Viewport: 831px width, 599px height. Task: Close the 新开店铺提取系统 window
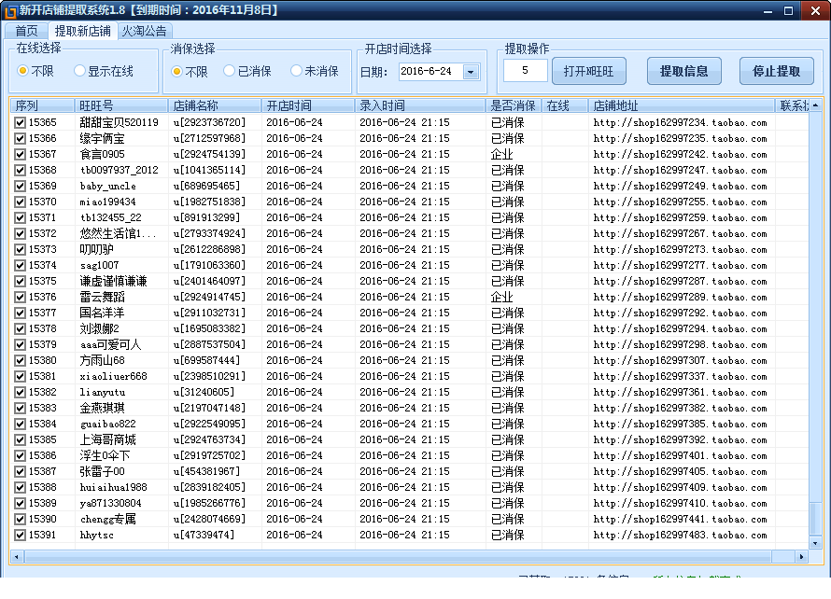coord(815,10)
